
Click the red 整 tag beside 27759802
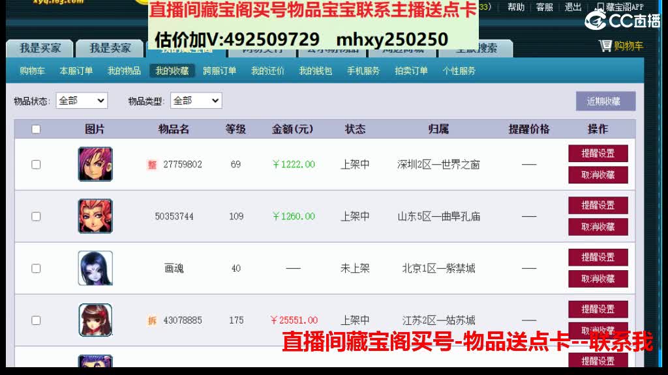click(x=152, y=165)
